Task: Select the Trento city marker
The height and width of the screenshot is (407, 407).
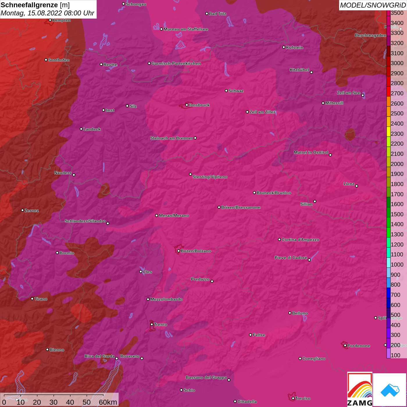Action: pyautogui.click(x=152, y=324)
